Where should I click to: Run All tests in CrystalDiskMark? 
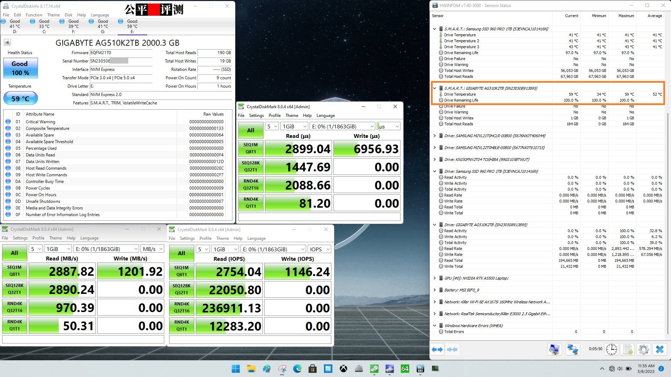(251, 130)
